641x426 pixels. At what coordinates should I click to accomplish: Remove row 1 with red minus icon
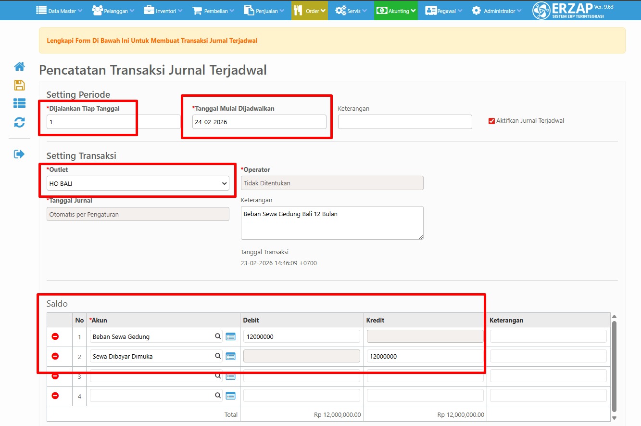click(55, 336)
